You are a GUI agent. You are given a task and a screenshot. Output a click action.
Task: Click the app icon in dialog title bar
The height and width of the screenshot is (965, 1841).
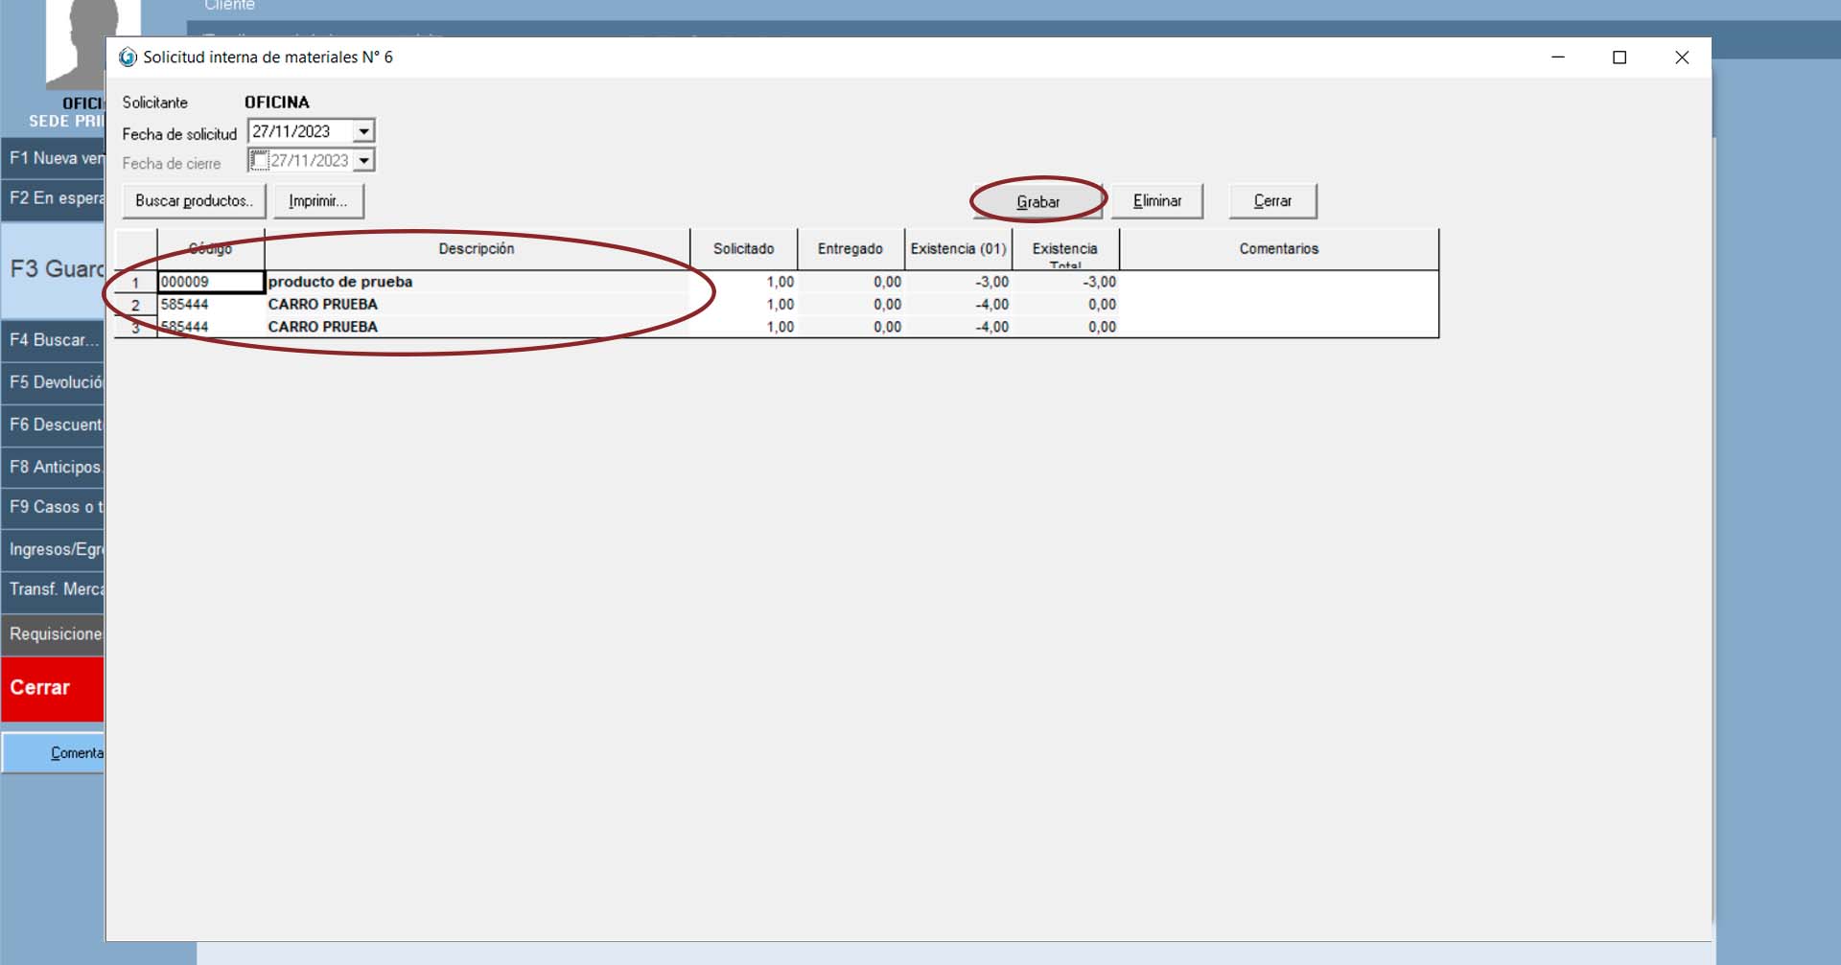pyautogui.click(x=128, y=57)
